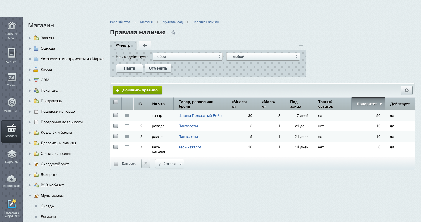This screenshot has width=421, height=222.
Task: Click Добавить правило button
Action: [x=137, y=90]
